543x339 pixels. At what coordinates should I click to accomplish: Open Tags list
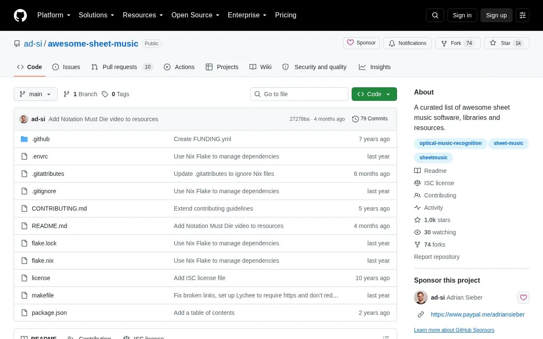point(115,94)
